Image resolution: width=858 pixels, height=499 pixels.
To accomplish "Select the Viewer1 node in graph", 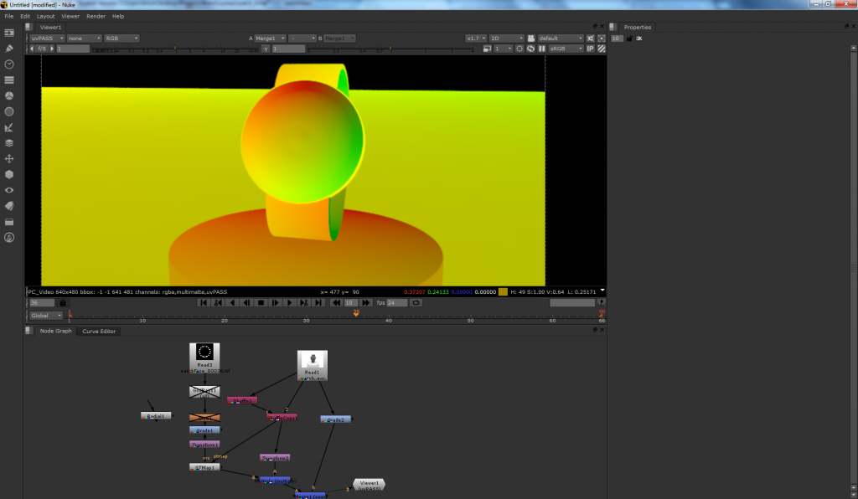I will tap(368, 484).
